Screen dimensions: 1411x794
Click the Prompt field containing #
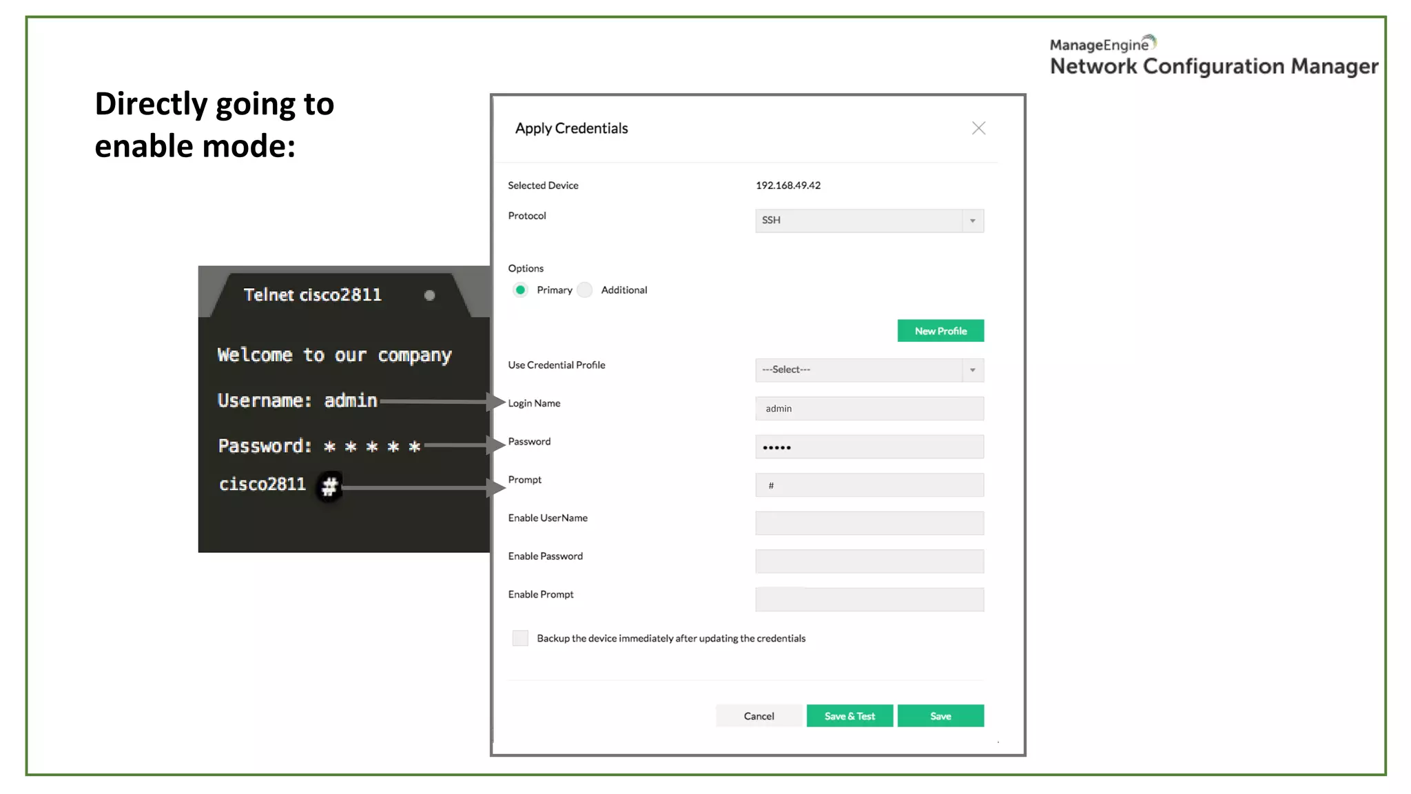(869, 485)
